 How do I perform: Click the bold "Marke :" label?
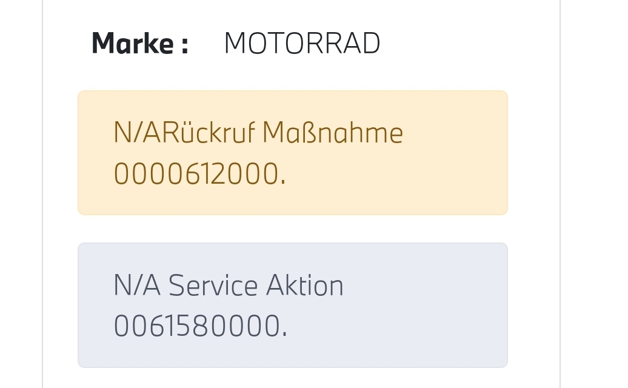click(x=139, y=44)
